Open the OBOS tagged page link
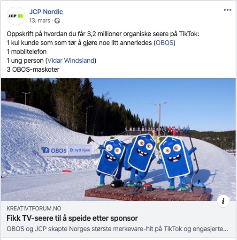This screenshot has width=237, height=240. 164,43
